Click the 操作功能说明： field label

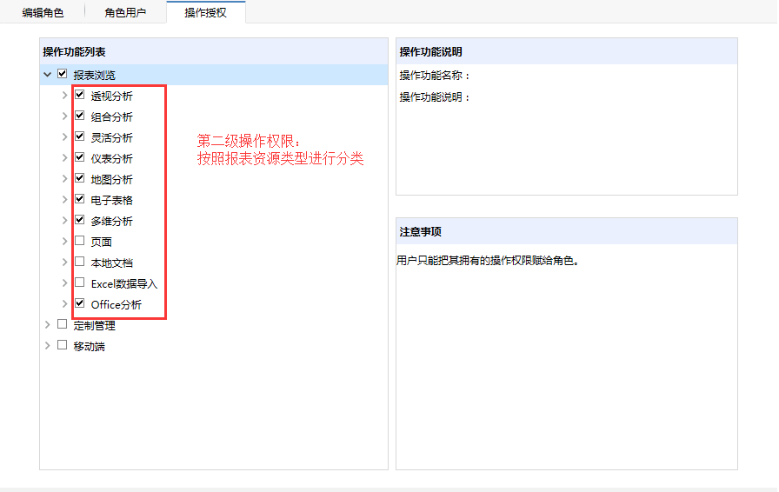(435, 96)
